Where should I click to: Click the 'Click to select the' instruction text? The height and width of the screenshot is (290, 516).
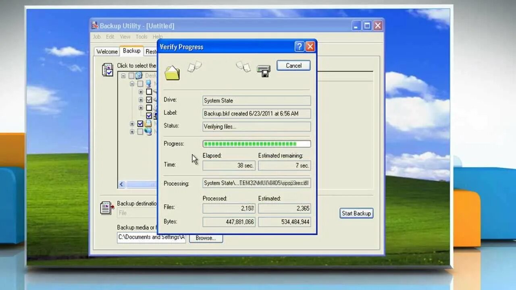pos(137,66)
